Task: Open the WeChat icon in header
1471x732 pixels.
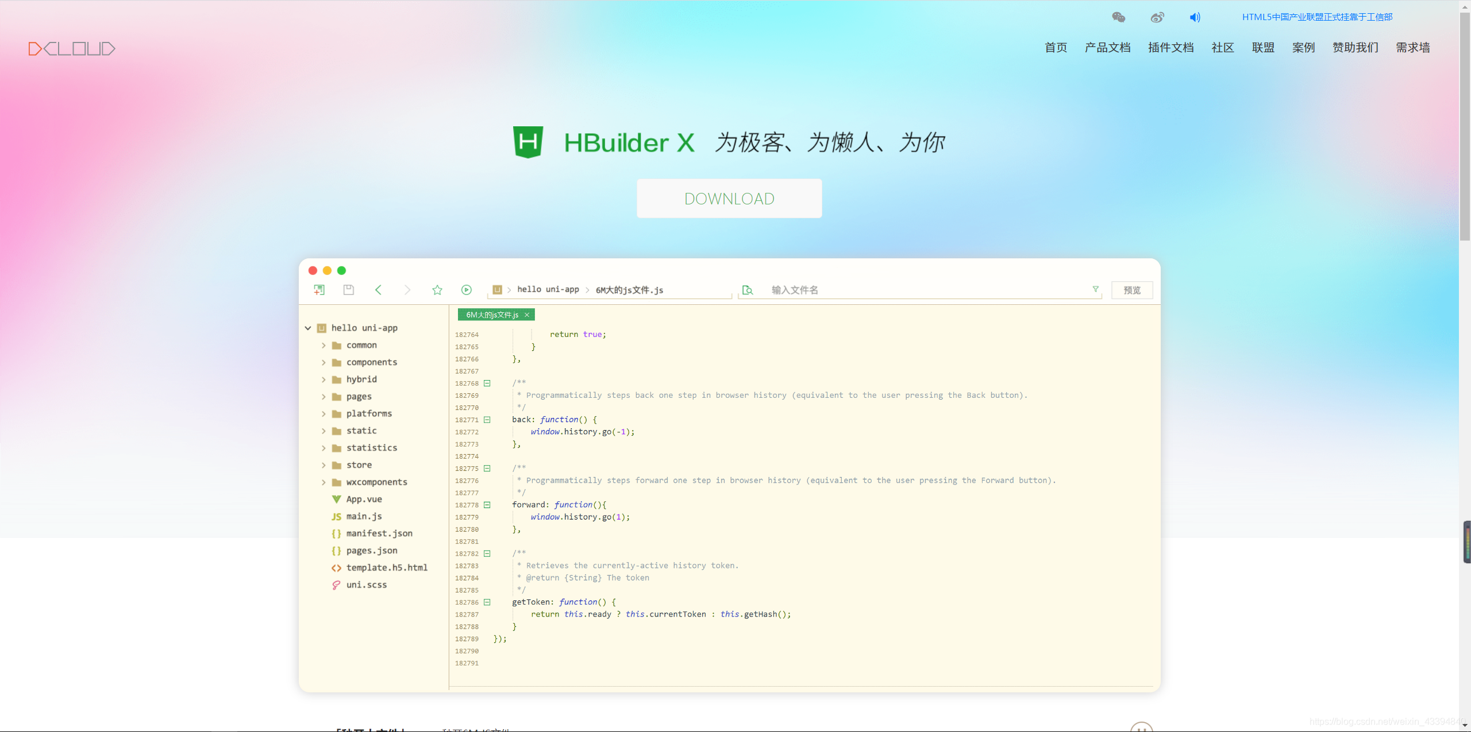Action: [x=1118, y=17]
